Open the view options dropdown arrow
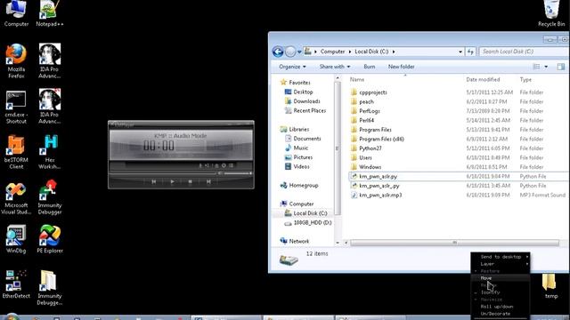The height and width of the screenshot is (320, 570). pos(546,67)
